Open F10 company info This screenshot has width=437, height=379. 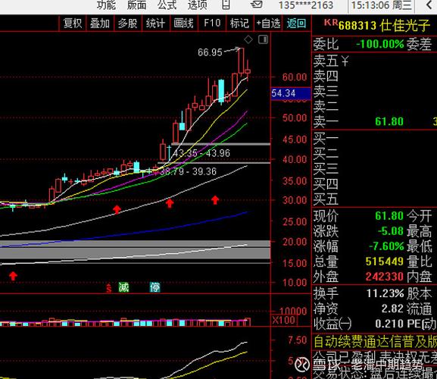pyautogui.click(x=212, y=23)
